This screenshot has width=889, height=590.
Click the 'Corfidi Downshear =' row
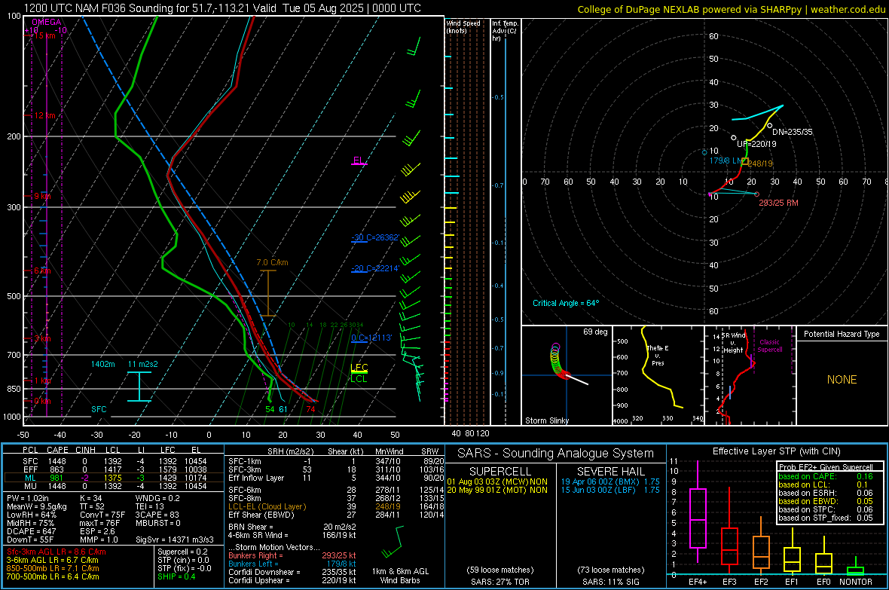[292, 572]
